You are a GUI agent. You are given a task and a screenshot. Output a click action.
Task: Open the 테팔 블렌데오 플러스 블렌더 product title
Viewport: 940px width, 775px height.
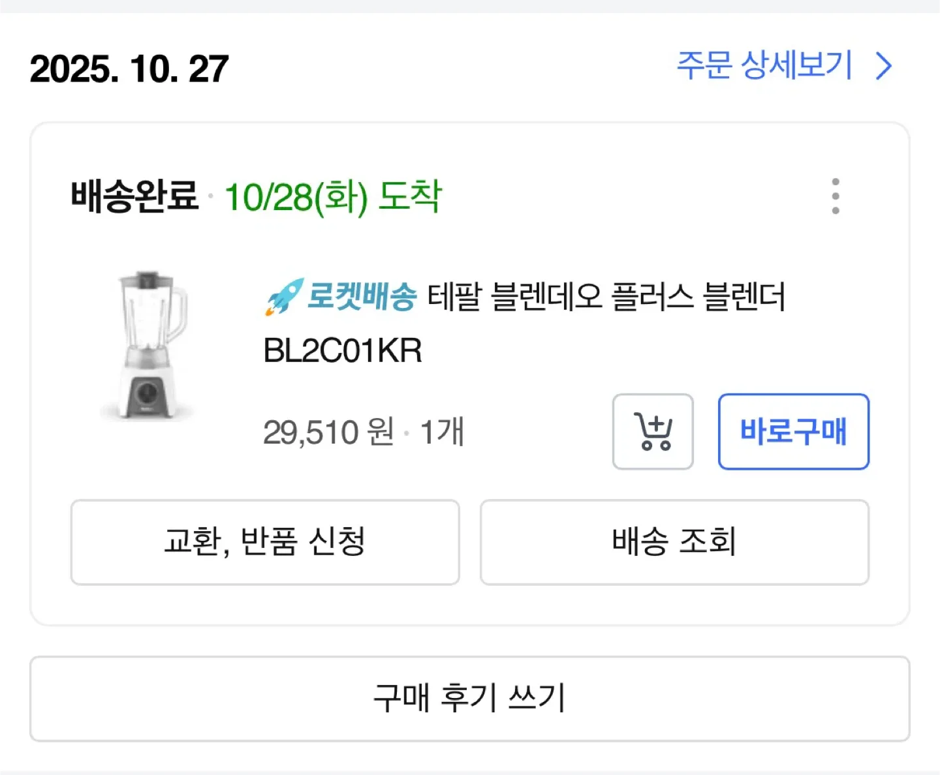pyautogui.click(x=606, y=297)
